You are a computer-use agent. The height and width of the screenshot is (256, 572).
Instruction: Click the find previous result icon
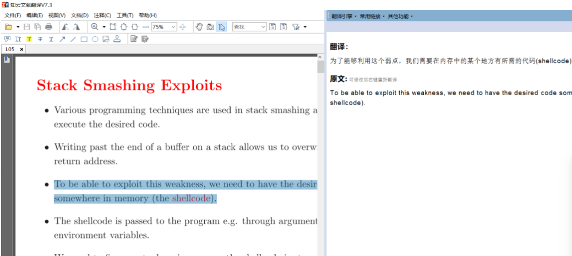[273, 26]
